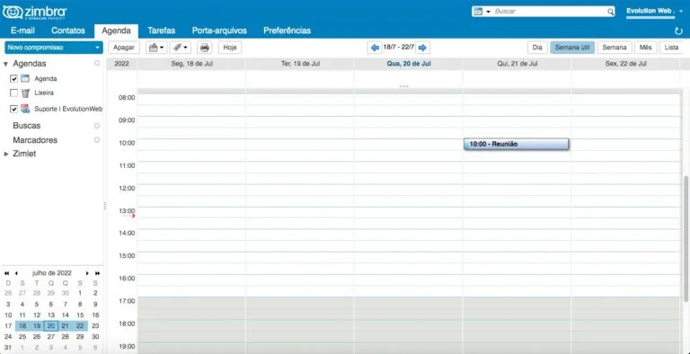This screenshot has width=690, height=354.
Task: Select day 20 in the mini calendar
Action: (x=51, y=326)
